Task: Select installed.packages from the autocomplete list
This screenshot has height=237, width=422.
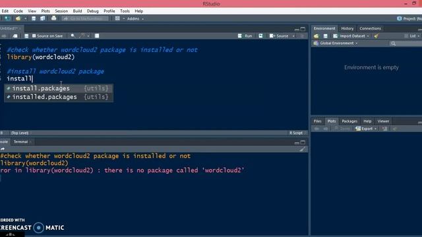Action: tap(59, 97)
